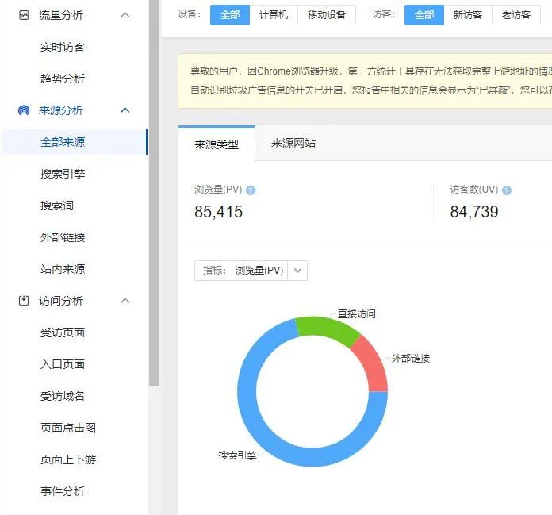Open help icon next to 访客数(UV)
Viewport: 552px width, 515px height.
507,190
